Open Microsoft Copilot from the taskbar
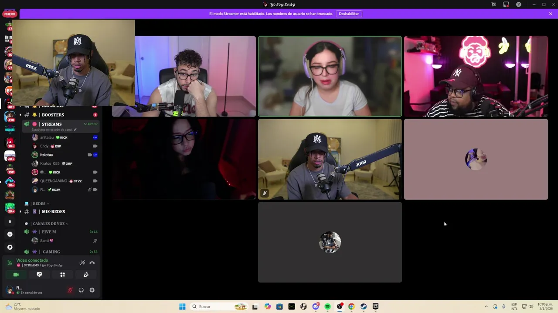Image resolution: width=558 pixels, height=313 pixels. point(267,306)
